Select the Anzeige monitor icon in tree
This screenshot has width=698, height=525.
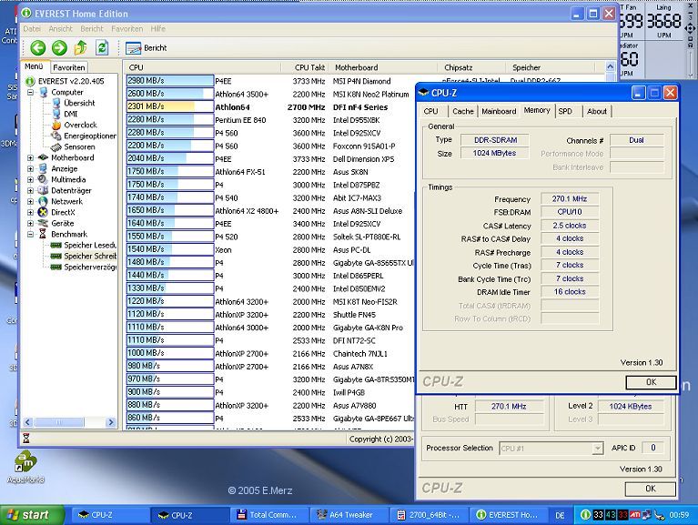(x=43, y=168)
